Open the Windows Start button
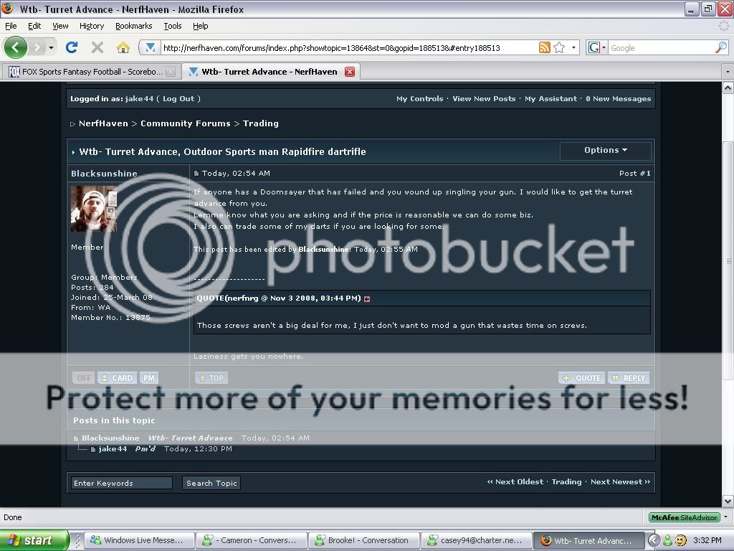Image resolution: width=734 pixels, height=551 pixels. tap(34, 540)
